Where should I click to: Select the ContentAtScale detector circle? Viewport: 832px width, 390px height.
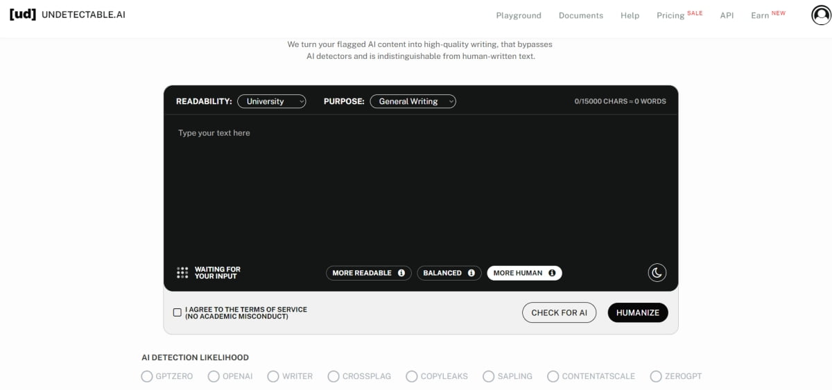point(553,376)
